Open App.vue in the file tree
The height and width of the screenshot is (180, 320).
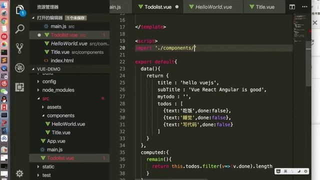click(69, 141)
